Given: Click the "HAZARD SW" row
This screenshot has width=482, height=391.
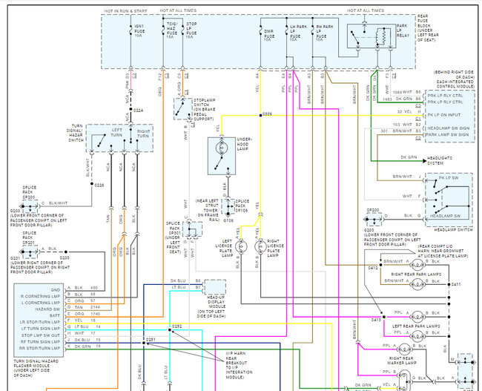Looking at the screenshot, I should 47,309.
